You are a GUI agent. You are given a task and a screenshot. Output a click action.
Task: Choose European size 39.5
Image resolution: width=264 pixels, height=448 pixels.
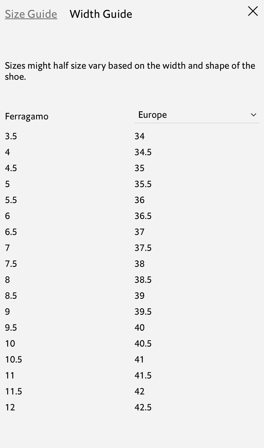point(143,312)
